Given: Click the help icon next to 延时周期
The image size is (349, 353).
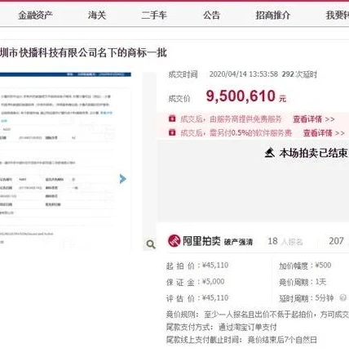Looking at the screenshot, I should [x=343, y=297].
